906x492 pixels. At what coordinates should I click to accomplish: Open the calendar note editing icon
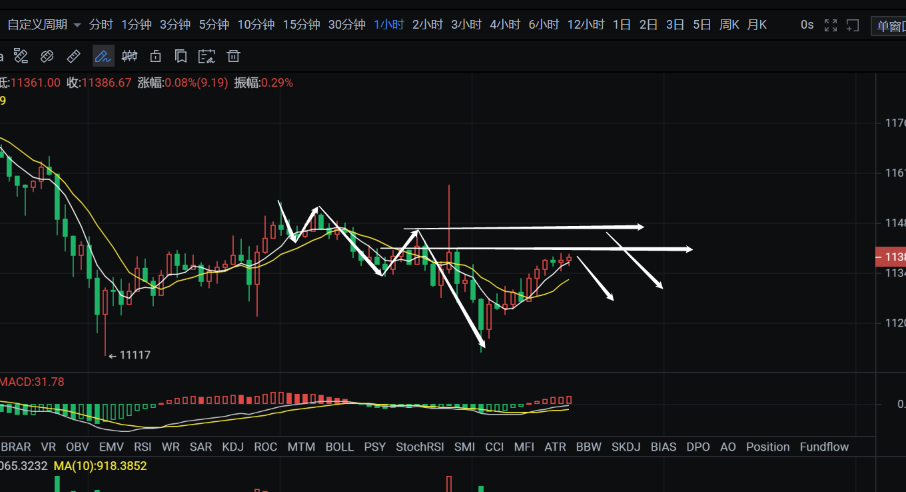pyautogui.click(x=207, y=56)
